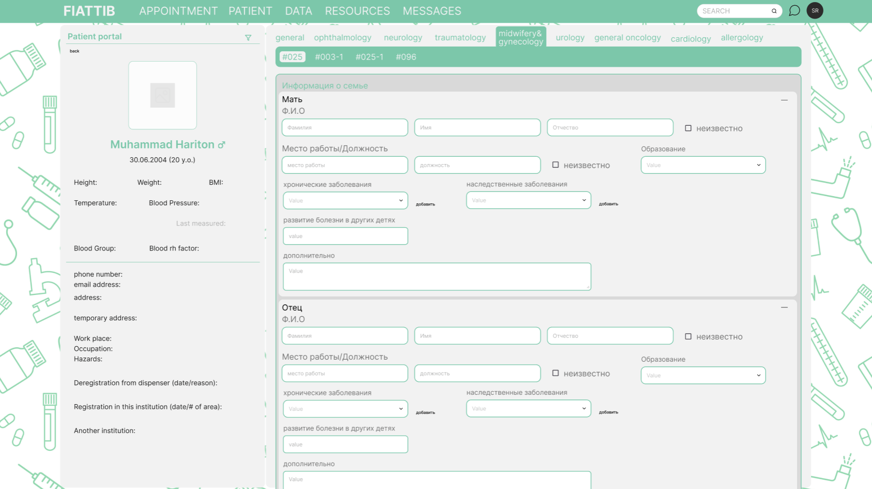Click the patient name Muhammad Hariton
This screenshot has height=489, width=872.
tap(162, 144)
